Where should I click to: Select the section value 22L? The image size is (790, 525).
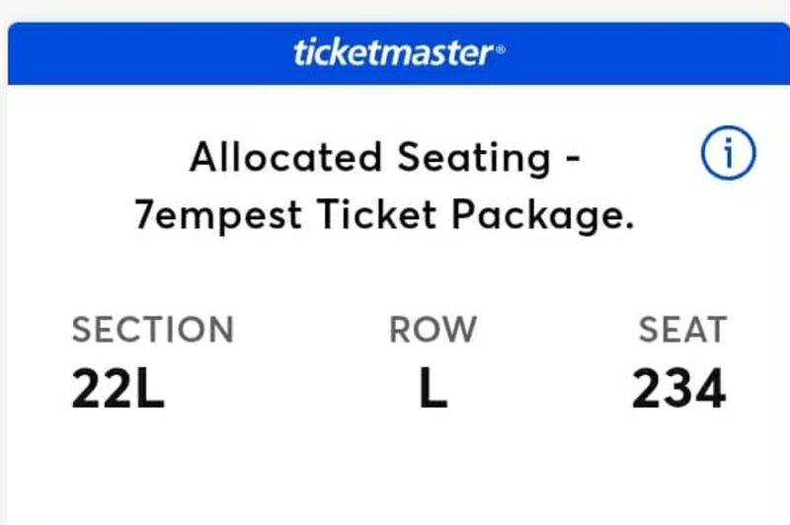(x=118, y=390)
